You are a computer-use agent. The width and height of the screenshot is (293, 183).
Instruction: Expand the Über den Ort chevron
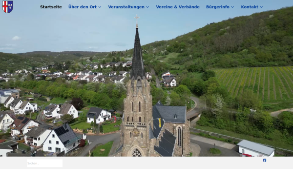pos(100,7)
